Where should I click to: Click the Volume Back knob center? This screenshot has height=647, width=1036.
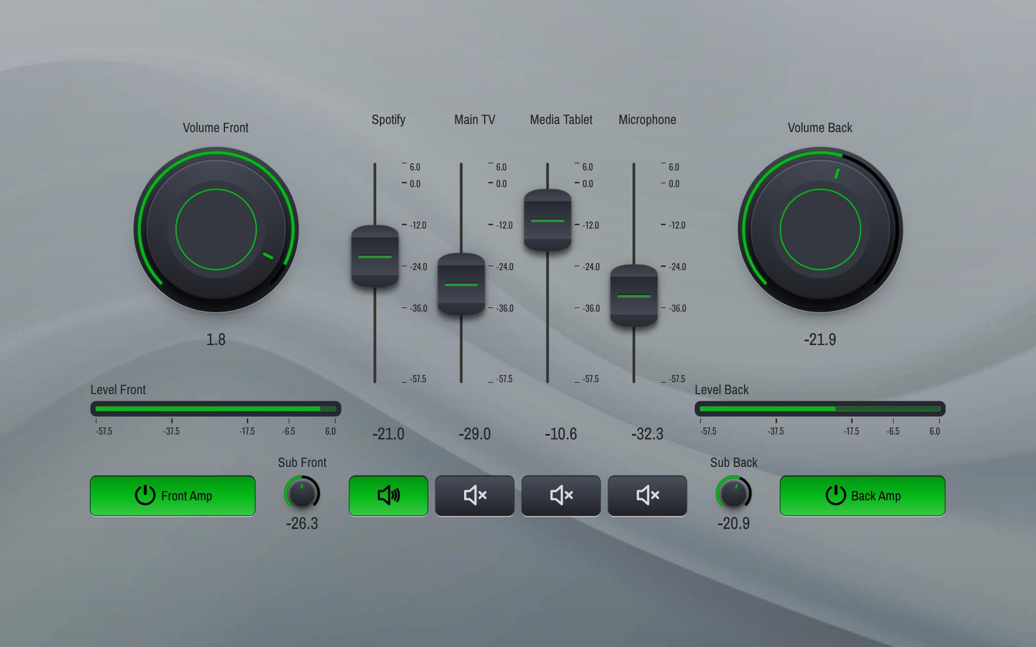click(820, 230)
